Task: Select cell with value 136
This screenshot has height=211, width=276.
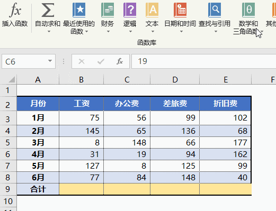Action: 175,131
